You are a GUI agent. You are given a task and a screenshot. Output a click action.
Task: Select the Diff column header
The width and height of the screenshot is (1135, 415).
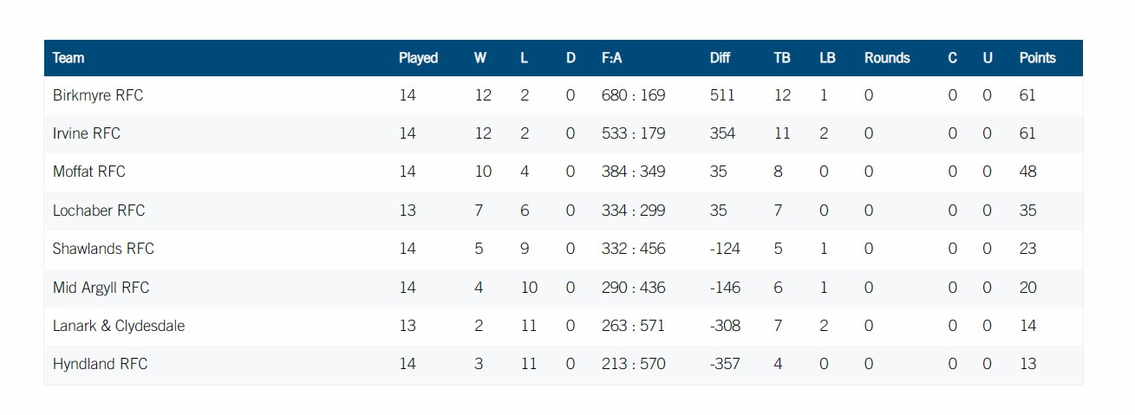click(720, 58)
